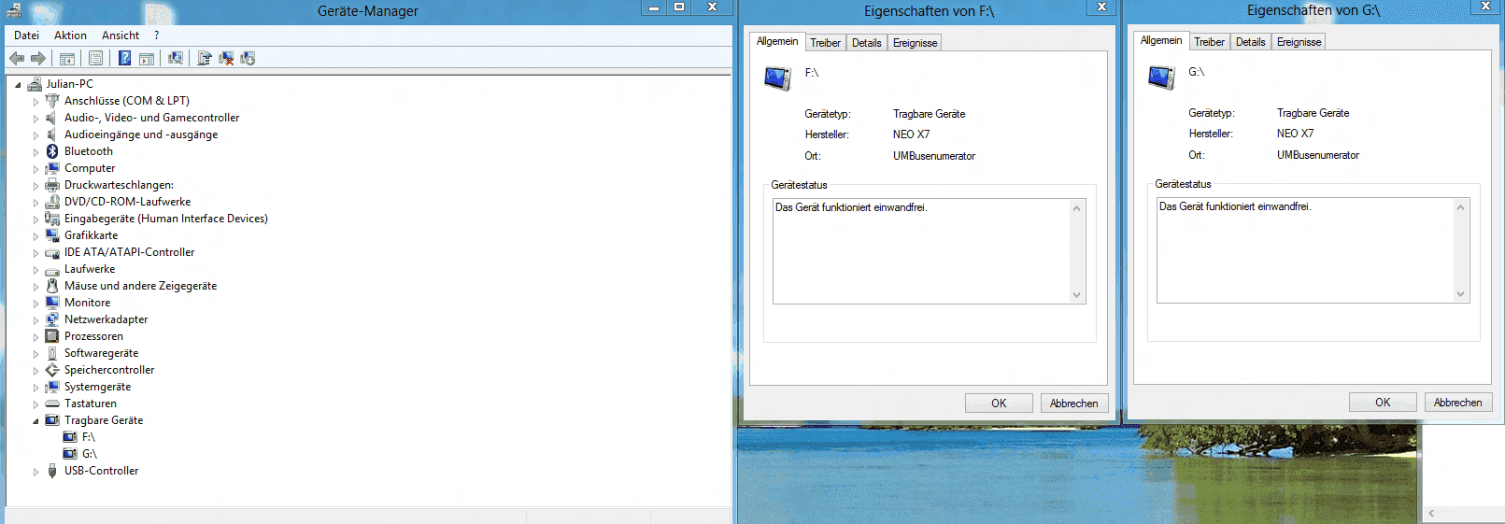Click OK in Eigenschaften von F:\ dialog
This screenshot has width=1505, height=524.
coord(999,404)
